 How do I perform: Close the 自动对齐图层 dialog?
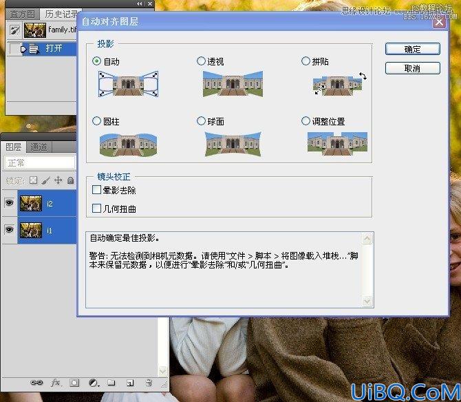pos(439,22)
